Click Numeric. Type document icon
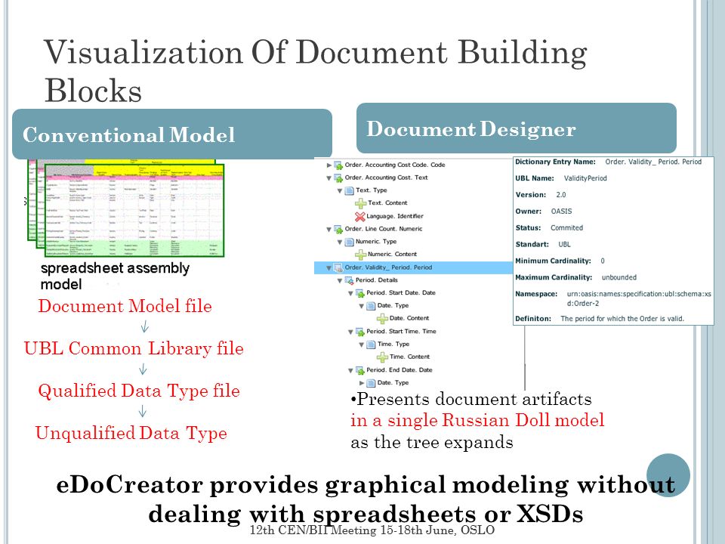Viewport: 725px width, 544px height. click(x=350, y=242)
